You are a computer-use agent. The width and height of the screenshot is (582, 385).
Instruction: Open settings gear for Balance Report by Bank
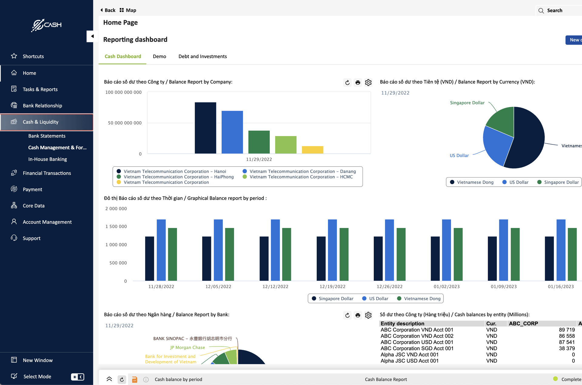pos(368,315)
